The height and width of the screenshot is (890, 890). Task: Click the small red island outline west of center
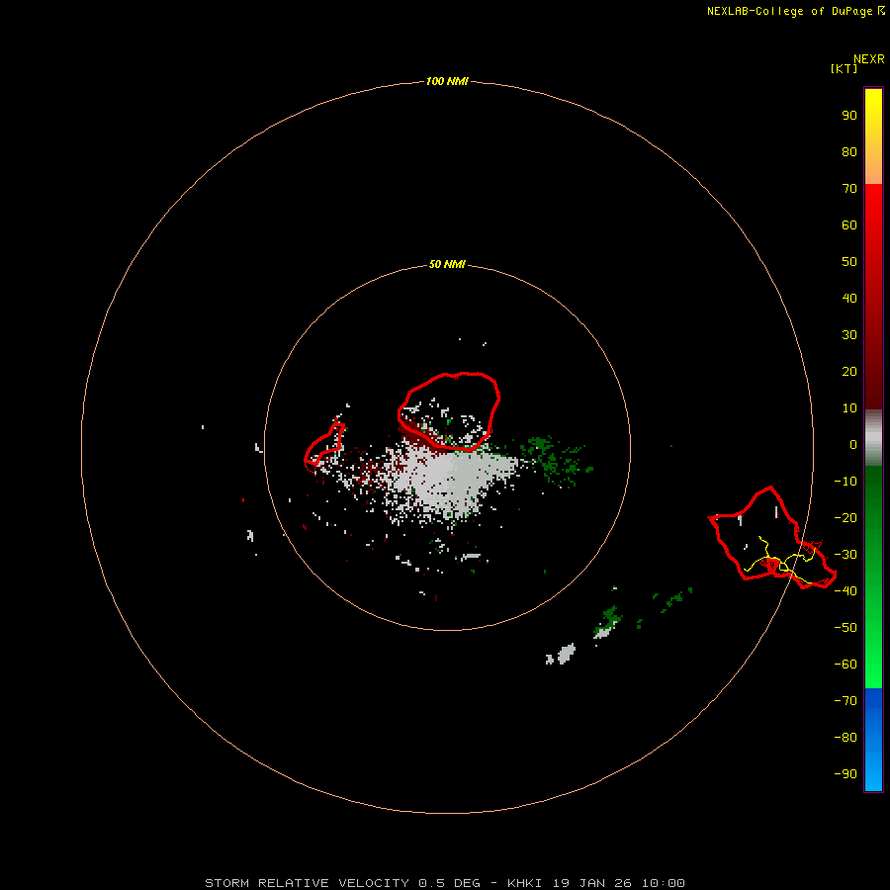(324, 444)
